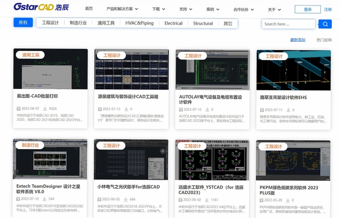Click download icon on 小林电气之光伏助手 card
Image resolution: width=340 pixels, height=218 pixels.
click(x=125, y=199)
